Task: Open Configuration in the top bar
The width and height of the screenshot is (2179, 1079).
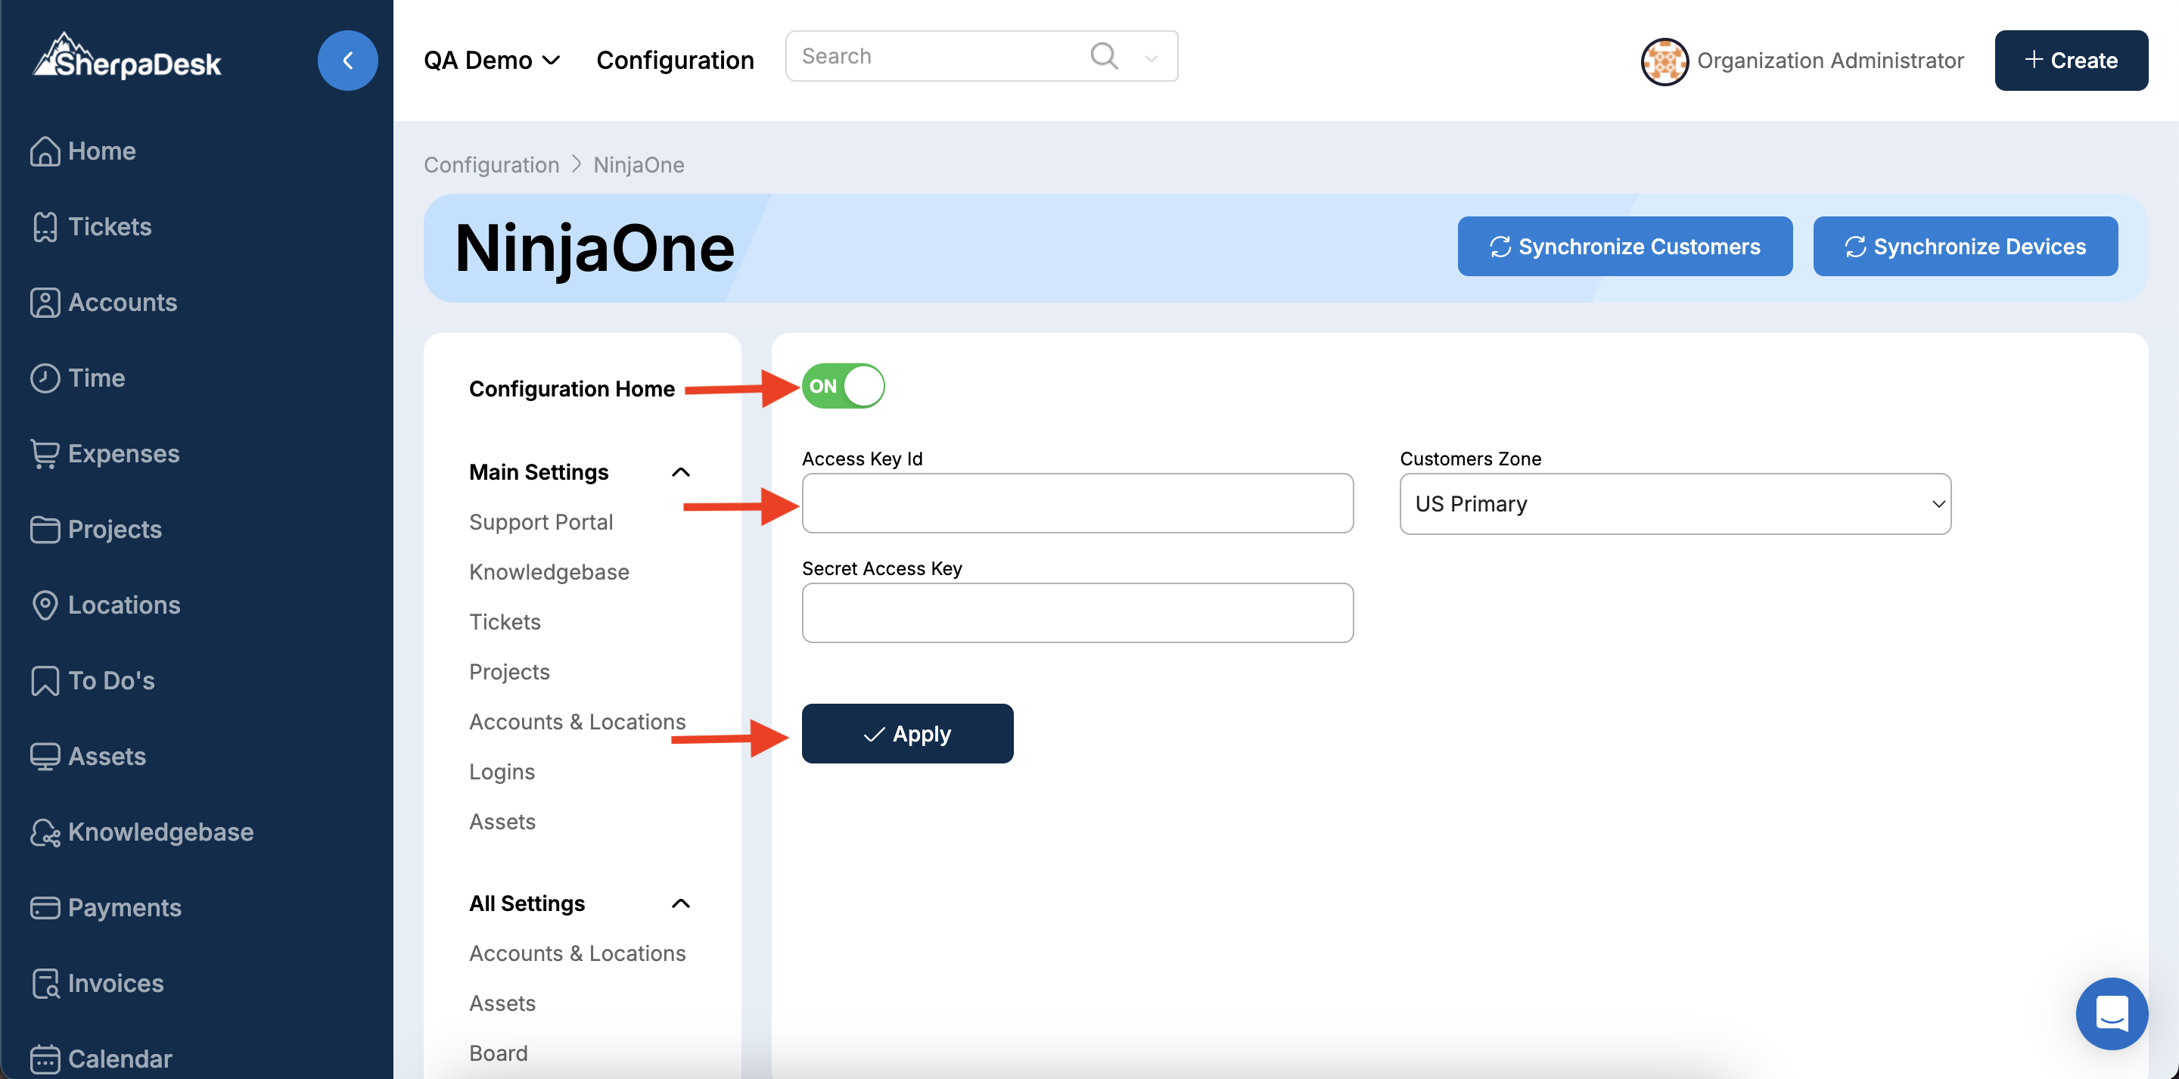Action: click(x=675, y=60)
